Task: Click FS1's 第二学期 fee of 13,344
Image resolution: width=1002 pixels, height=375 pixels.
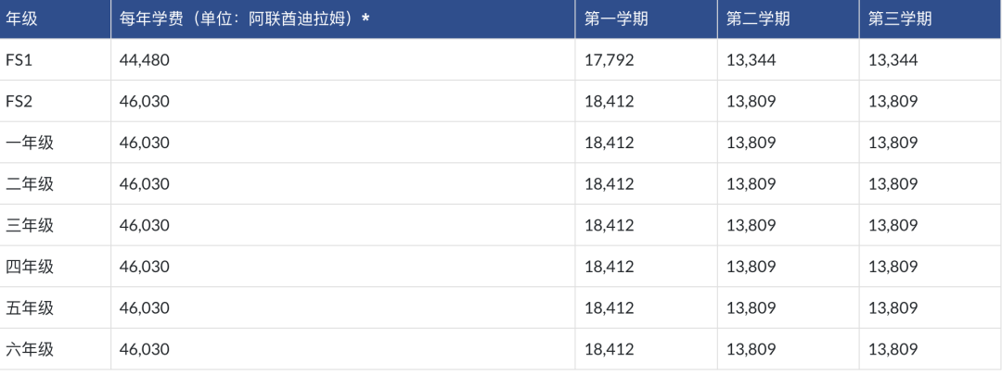Action: coord(751,60)
